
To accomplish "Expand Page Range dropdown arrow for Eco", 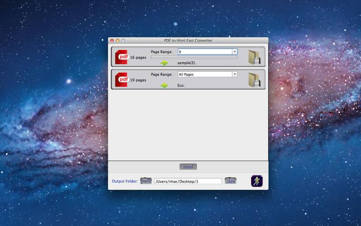I will [235, 74].
